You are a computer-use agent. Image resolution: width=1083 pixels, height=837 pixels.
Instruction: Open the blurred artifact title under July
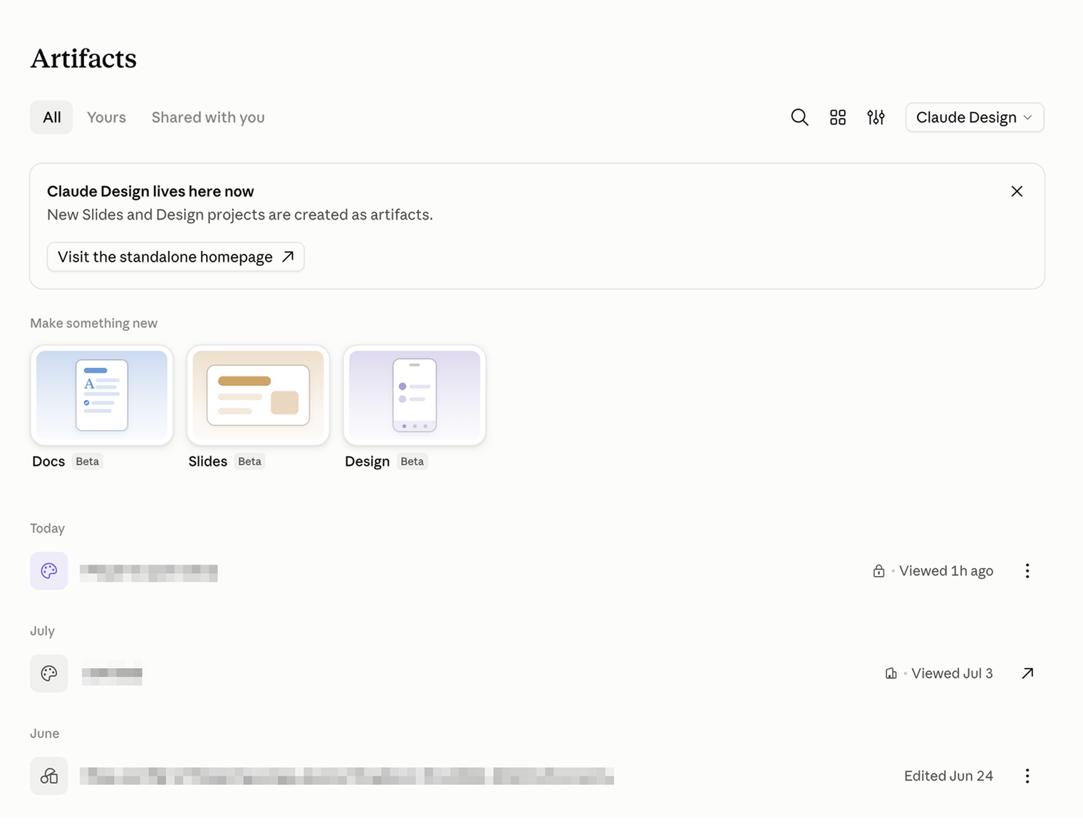(x=112, y=674)
